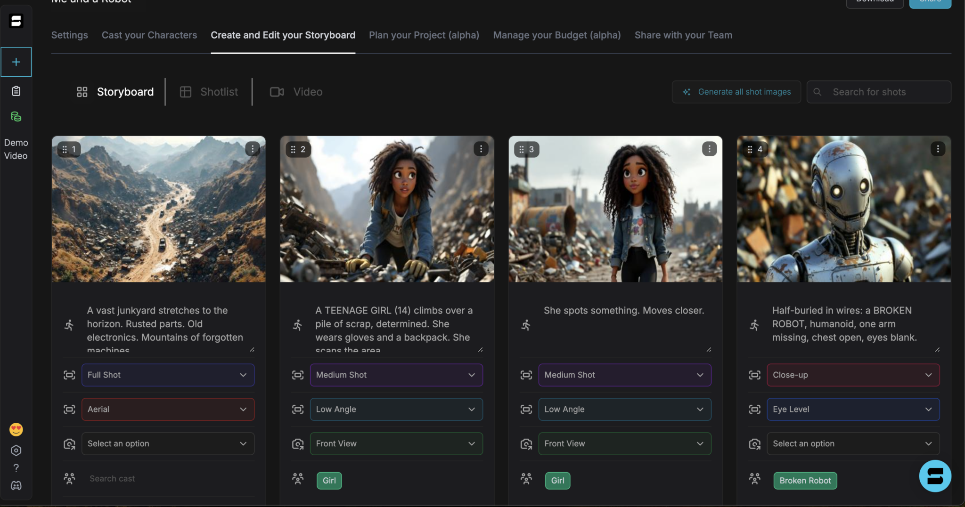Open settings via the gear icon
The height and width of the screenshot is (507, 965).
click(16, 450)
